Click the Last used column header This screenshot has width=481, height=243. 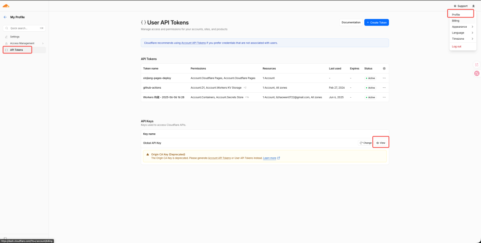[335, 69]
